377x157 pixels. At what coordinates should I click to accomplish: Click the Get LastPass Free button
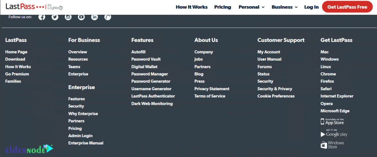tap(347, 7)
